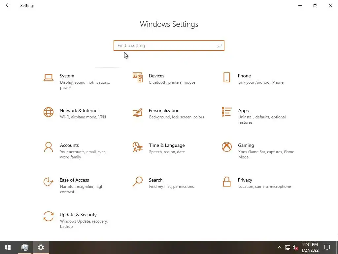Screen dimensions: 338x254
Task: Restore down the Settings window
Action: click(x=315, y=5)
